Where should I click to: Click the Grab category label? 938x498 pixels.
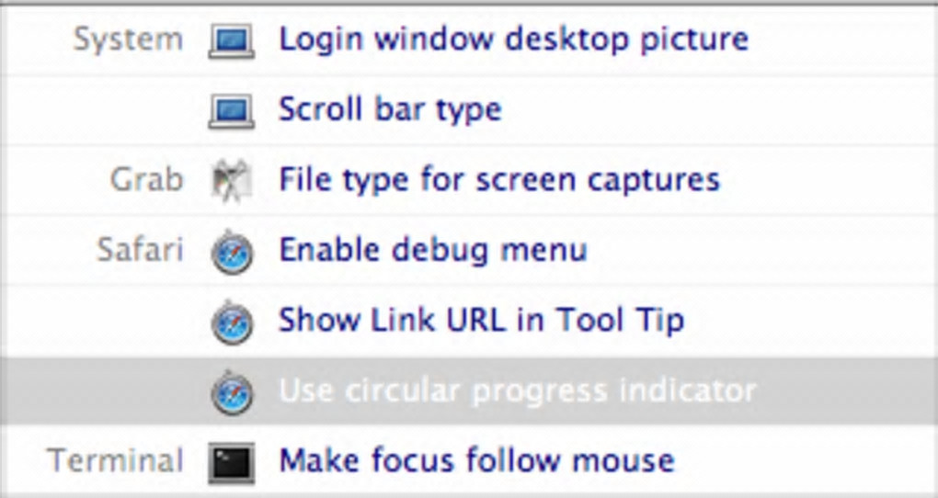146,179
